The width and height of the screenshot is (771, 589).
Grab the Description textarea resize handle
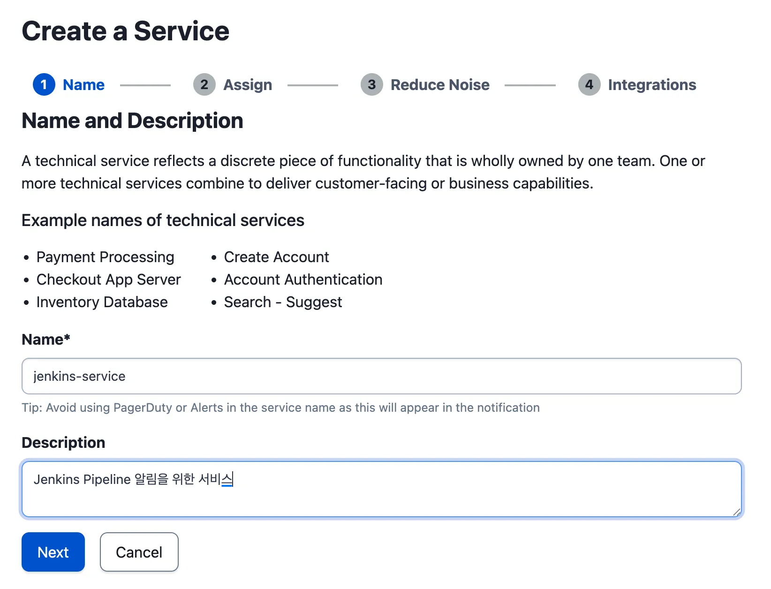point(737,512)
